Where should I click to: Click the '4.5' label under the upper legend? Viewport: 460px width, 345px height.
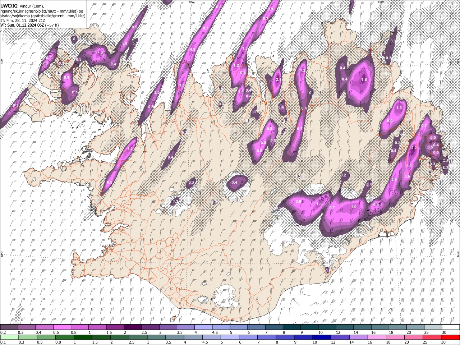pos(215,332)
